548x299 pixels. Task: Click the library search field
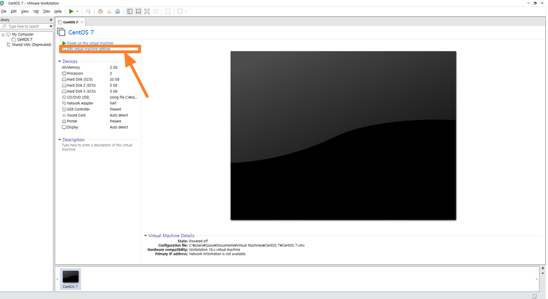(x=26, y=26)
